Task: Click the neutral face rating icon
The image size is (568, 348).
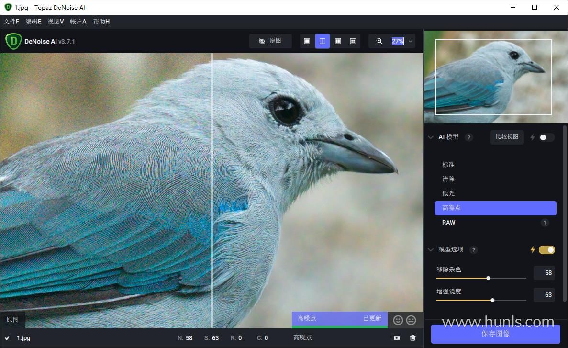Action: pos(411,320)
